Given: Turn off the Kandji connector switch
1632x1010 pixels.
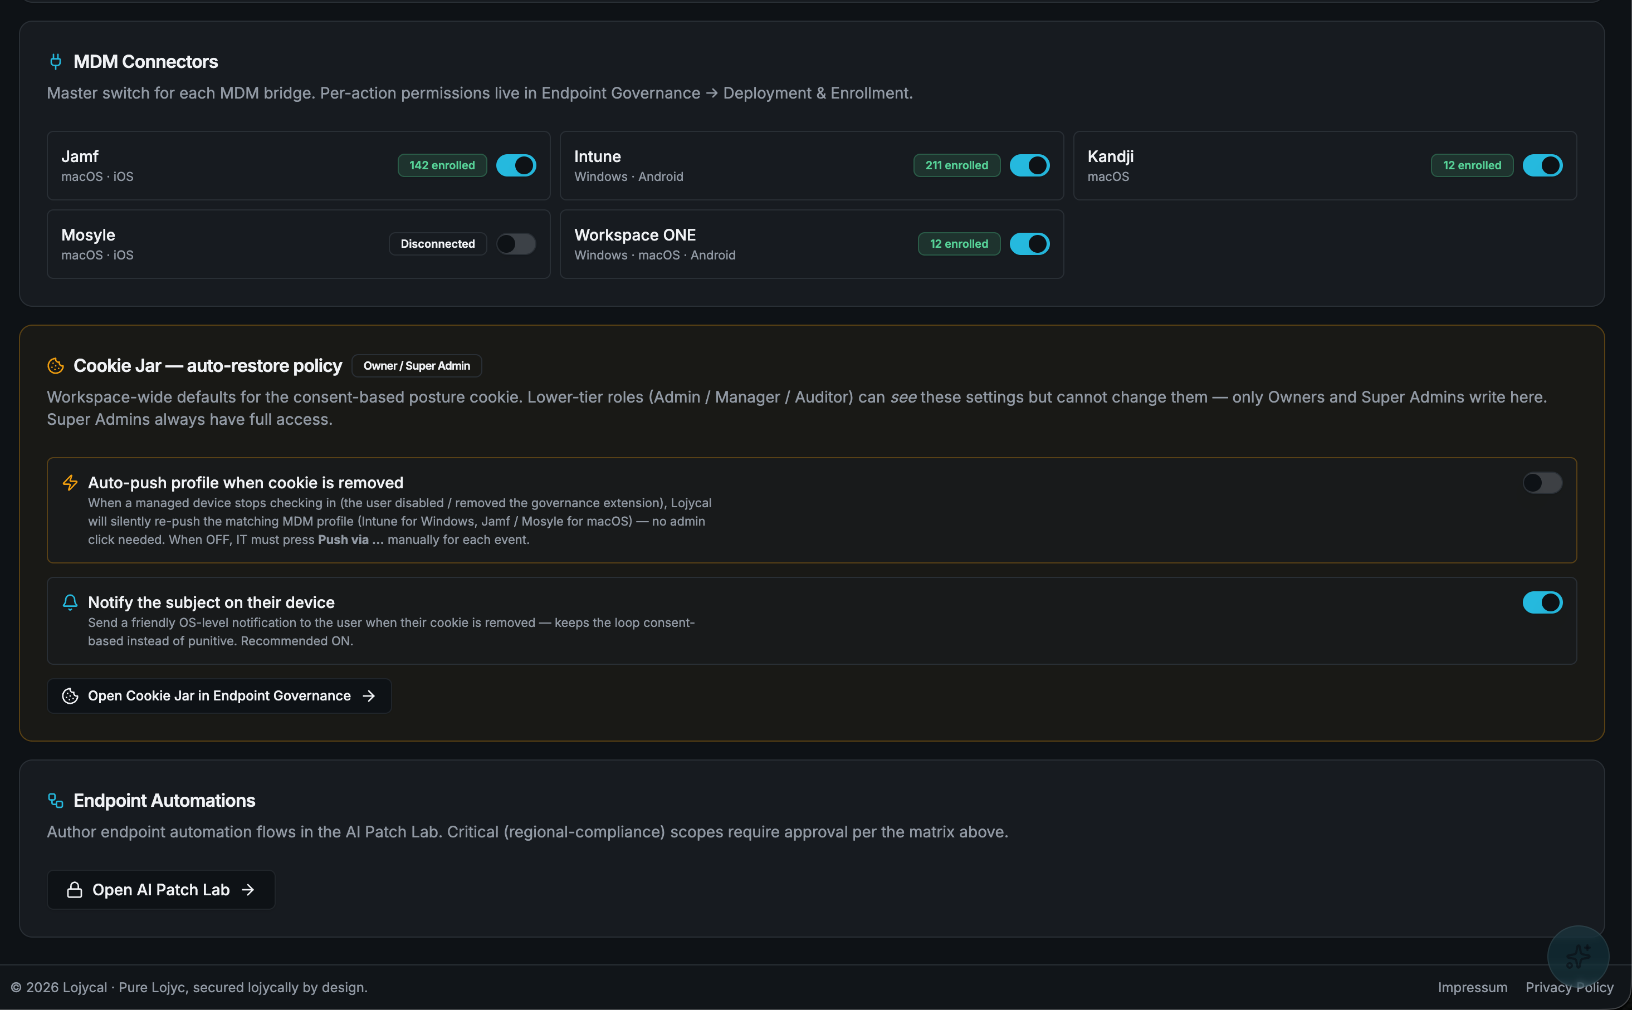Looking at the screenshot, I should 1542,166.
